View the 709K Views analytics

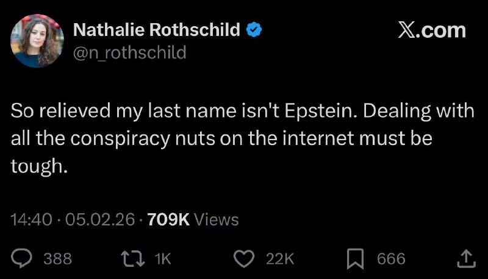(193, 219)
